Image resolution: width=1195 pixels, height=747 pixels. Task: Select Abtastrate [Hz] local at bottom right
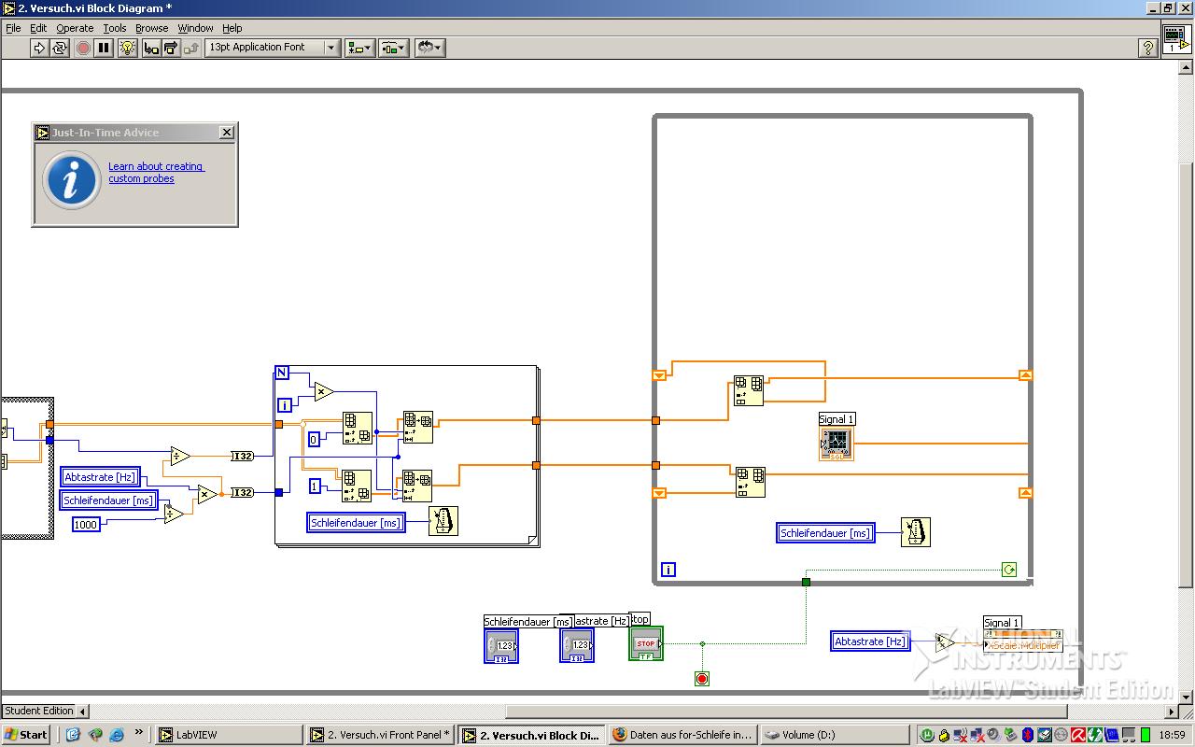pyautogui.click(x=870, y=641)
